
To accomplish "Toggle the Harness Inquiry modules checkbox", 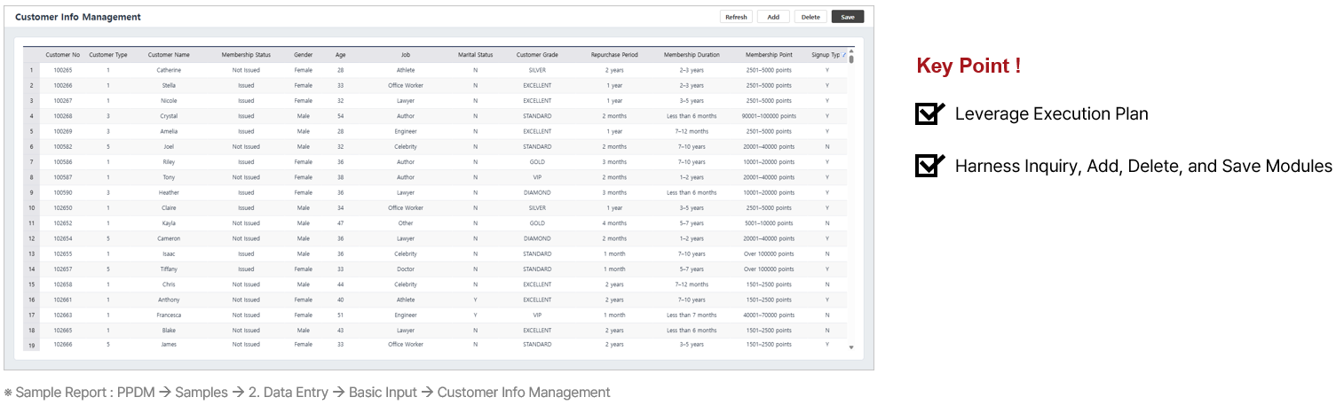I will (x=929, y=166).
